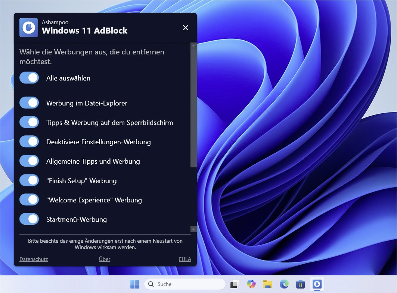Toggle Allgemeine Tipps und Werbung
Viewport: 397px width, 293px height.
point(29,161)
